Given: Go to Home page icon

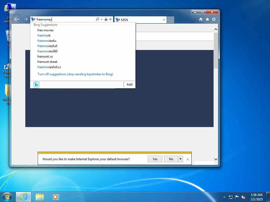Looking at the screenshot, I should 201,19.
